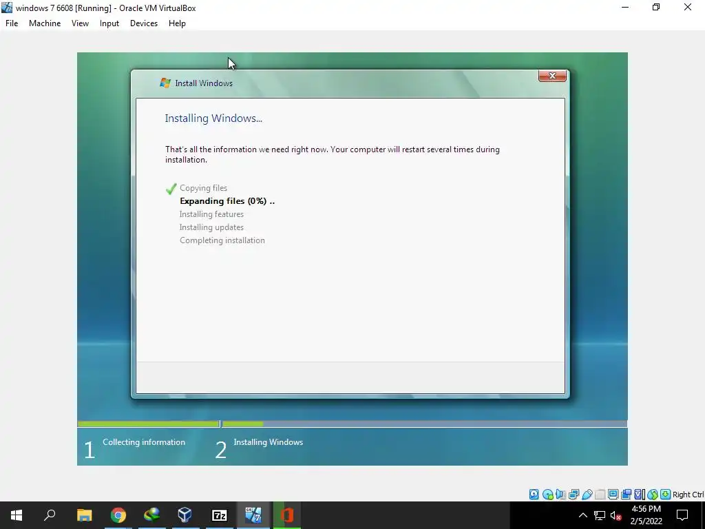The image size is (705, 529).
Task: Restore down the VirtualBox VM window
Action: [656, 8]
